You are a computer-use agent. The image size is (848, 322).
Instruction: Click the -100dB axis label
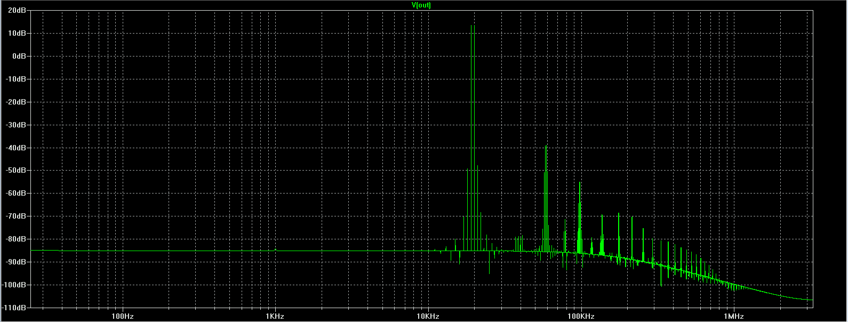(x=14, y=285)
